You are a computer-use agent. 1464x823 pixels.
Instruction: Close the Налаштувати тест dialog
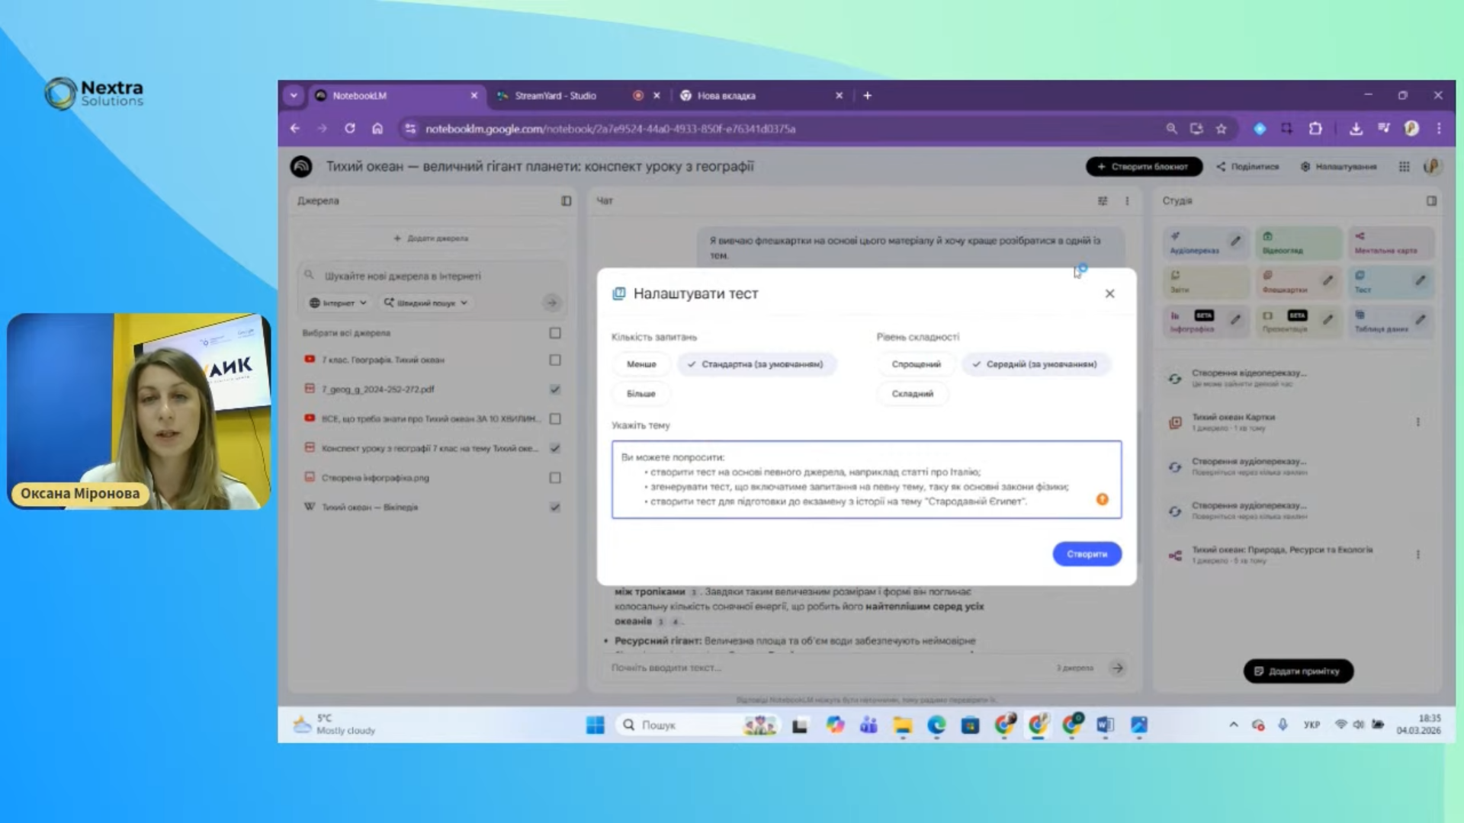(x=1109, y=293)
